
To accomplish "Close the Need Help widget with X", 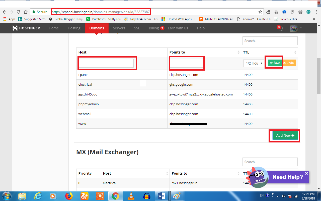I will [306, 173].
